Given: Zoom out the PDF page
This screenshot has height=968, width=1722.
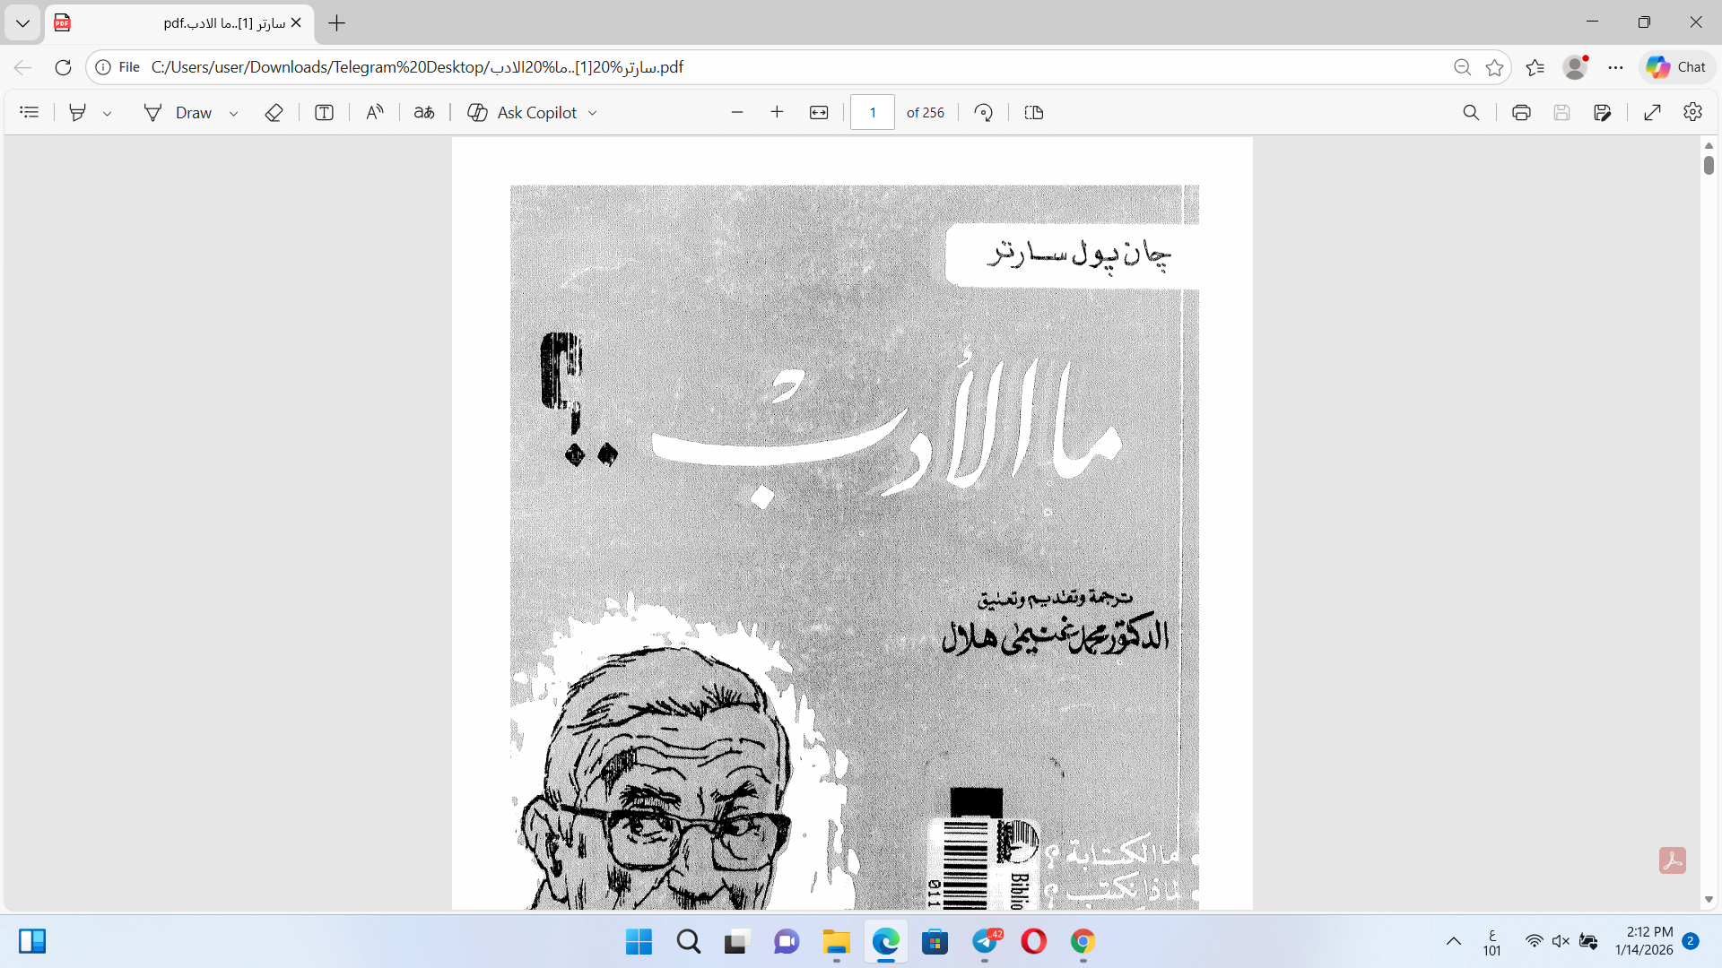Looking at the screenshot, I should pyautogui.click(x=737, y=112).
